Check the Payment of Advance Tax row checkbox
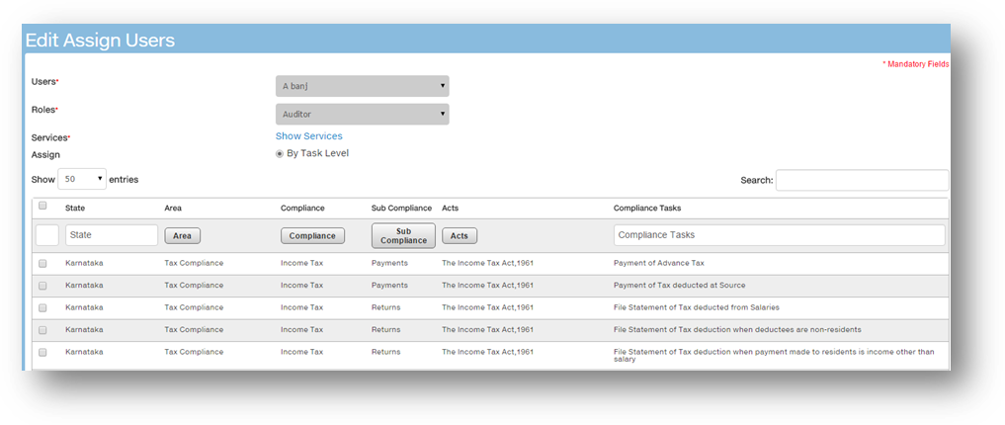The width and height of the screenshot is (1005, 425). [x=42, y=264]
